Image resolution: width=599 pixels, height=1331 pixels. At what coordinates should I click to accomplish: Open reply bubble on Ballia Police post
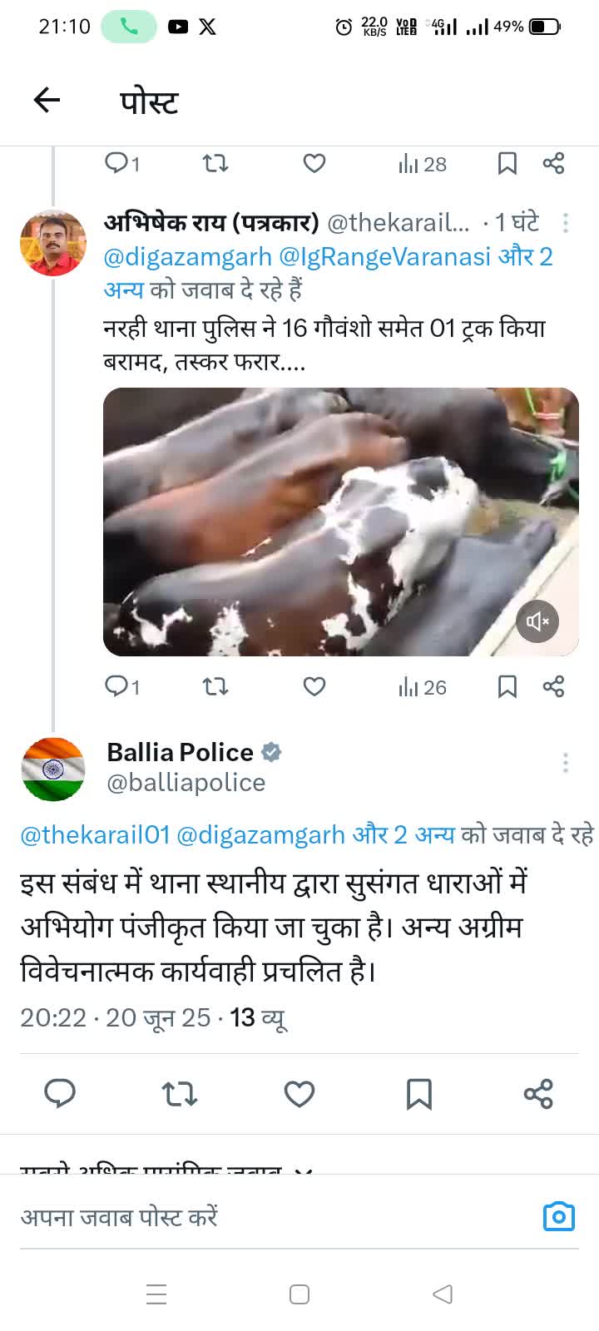(60, 1094)
